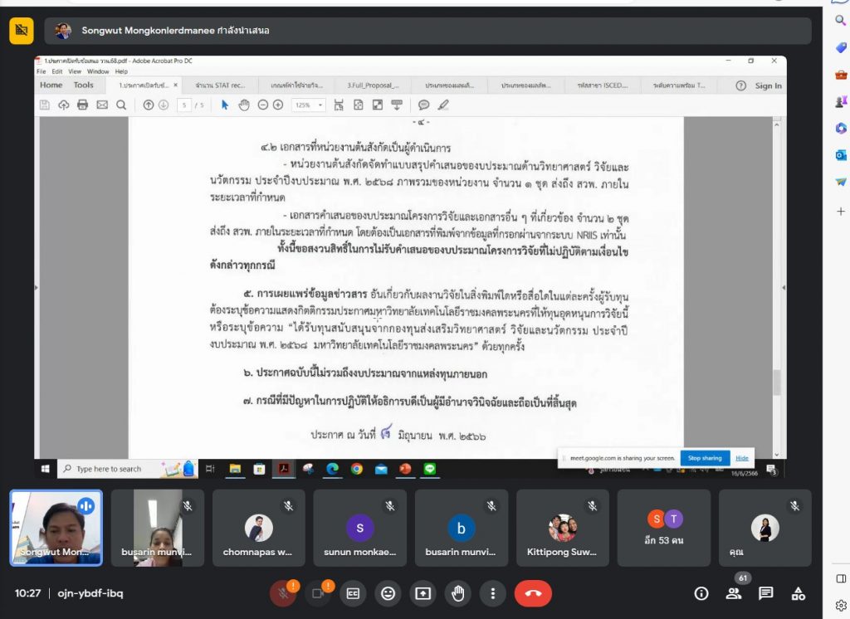Open the Edit menu in Acrobat
850x619 pixels.
[57, 71]
